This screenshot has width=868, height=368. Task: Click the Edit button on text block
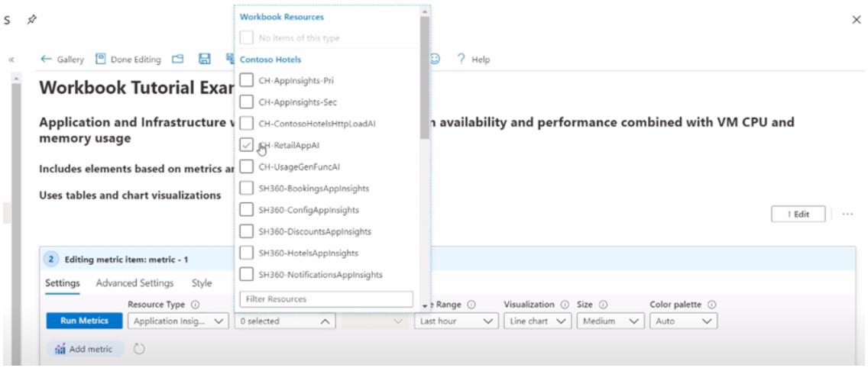[798, 215]
